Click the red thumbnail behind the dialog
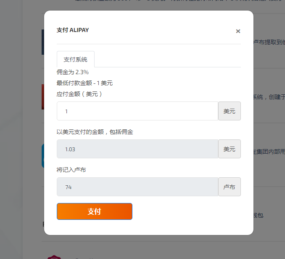 [x=42, y=97]
